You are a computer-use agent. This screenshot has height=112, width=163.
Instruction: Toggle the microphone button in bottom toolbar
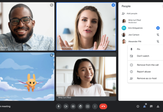(59, 106)
